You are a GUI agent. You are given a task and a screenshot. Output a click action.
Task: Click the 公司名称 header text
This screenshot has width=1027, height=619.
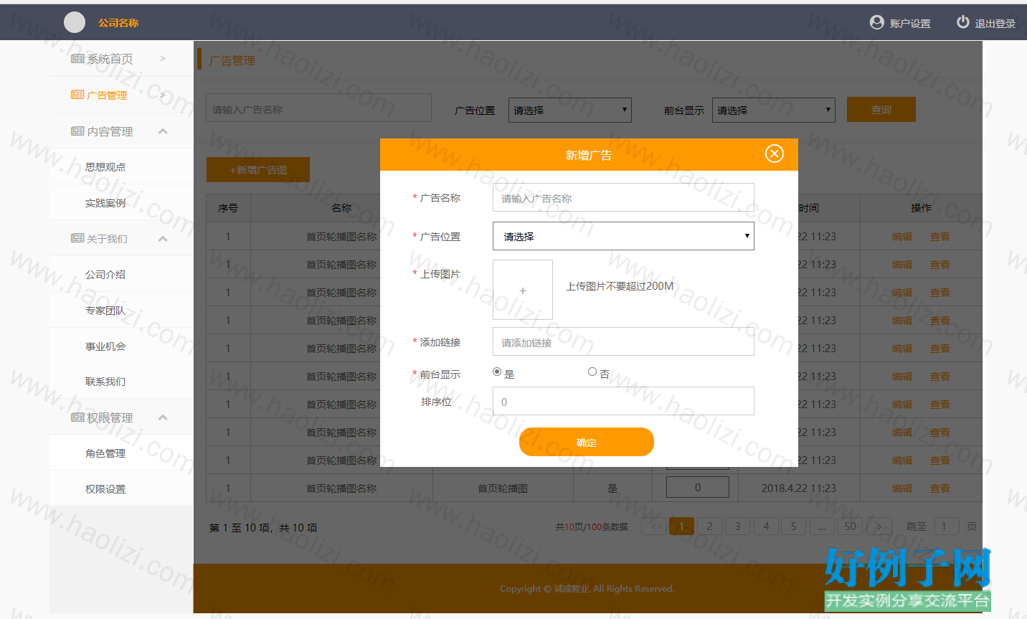click(x=118, y=23)
